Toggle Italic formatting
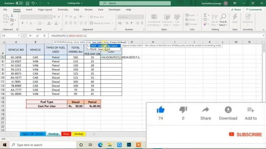266x149 pixels. 27,23
